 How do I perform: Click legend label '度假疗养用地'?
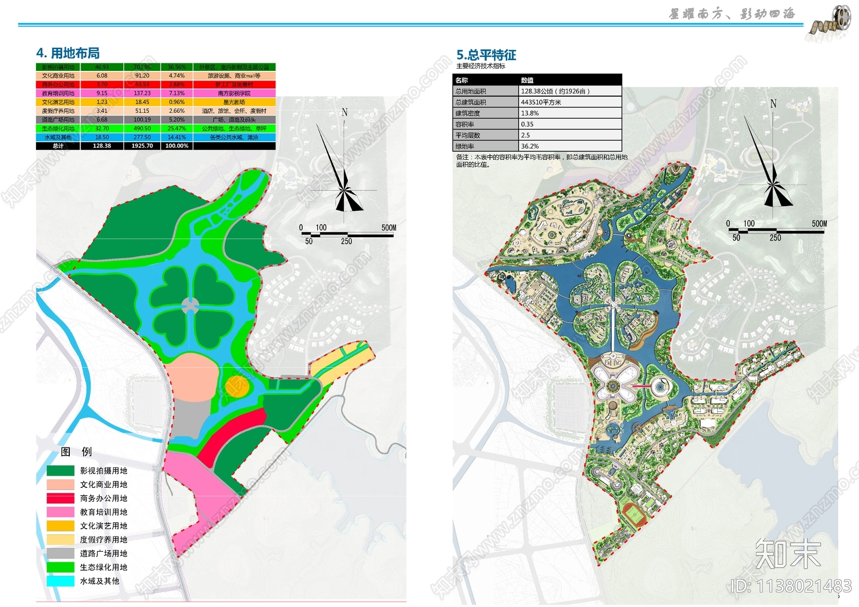[104, 540]
